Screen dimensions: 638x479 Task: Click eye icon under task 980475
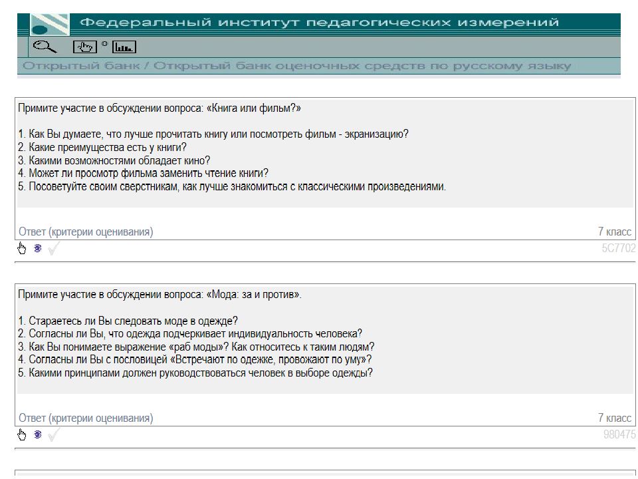pyautogui.click(x=37, y=434)
